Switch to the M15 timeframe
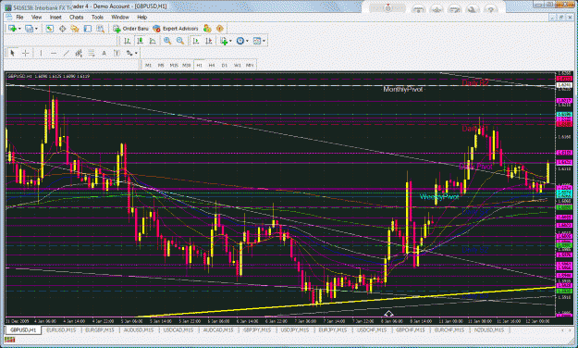578x348 pixels. (174, 66)
